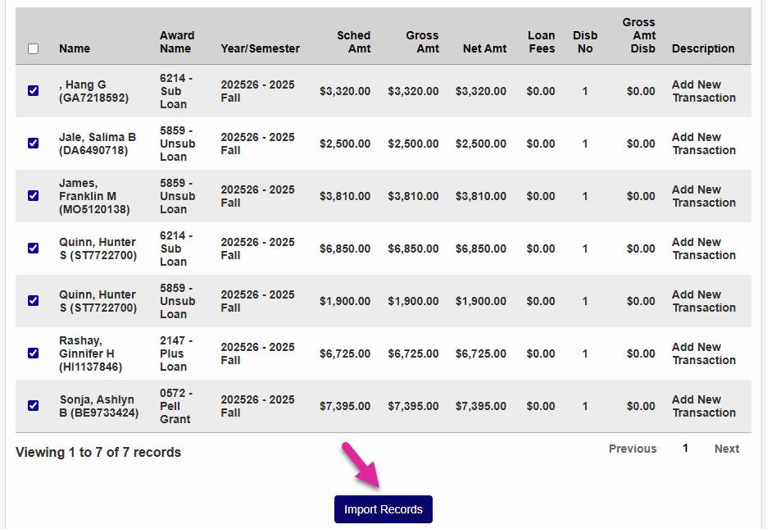Click the Import Records button
Viewport: 767px width, 529px height.
pyautogui.click(x=383, y=509)
